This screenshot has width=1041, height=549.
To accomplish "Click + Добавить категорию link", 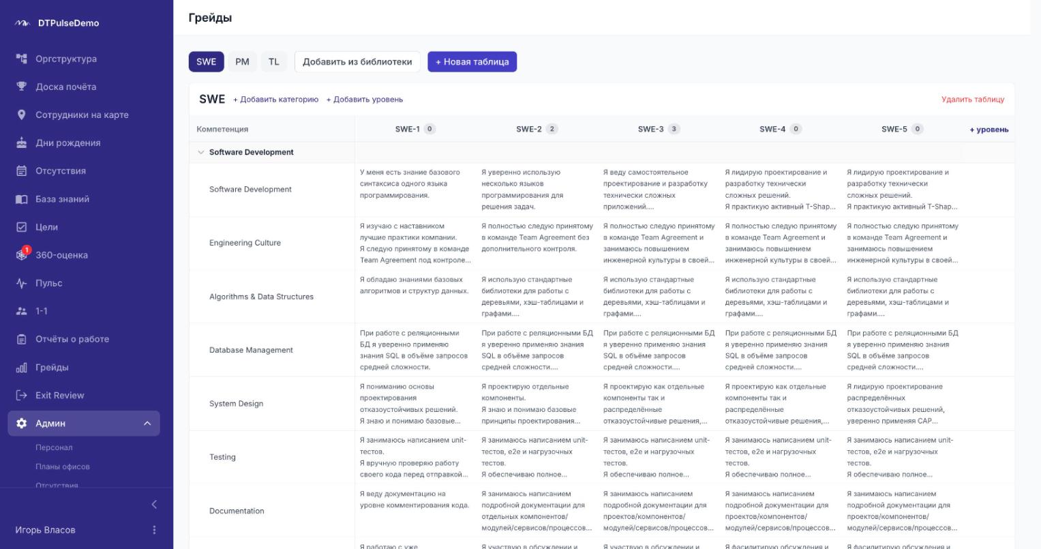I will pyautogui.click(x=275, y=100).
